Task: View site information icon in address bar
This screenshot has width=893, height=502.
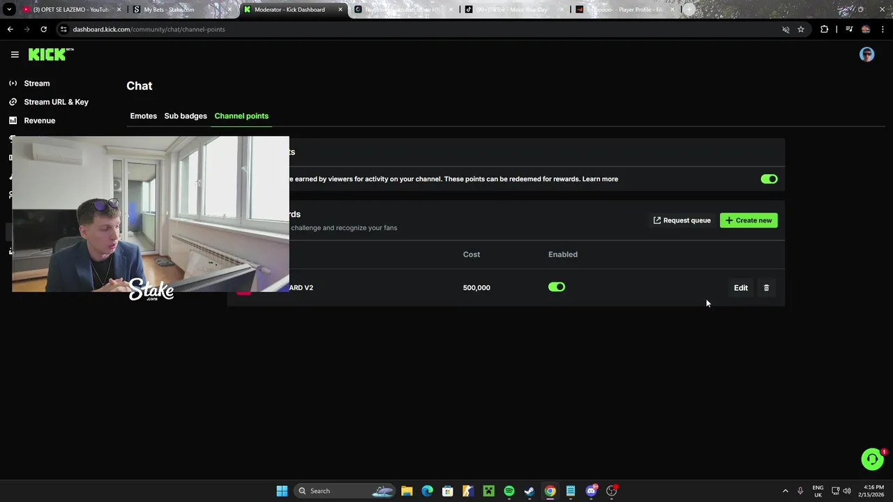Action: [63, 29]
